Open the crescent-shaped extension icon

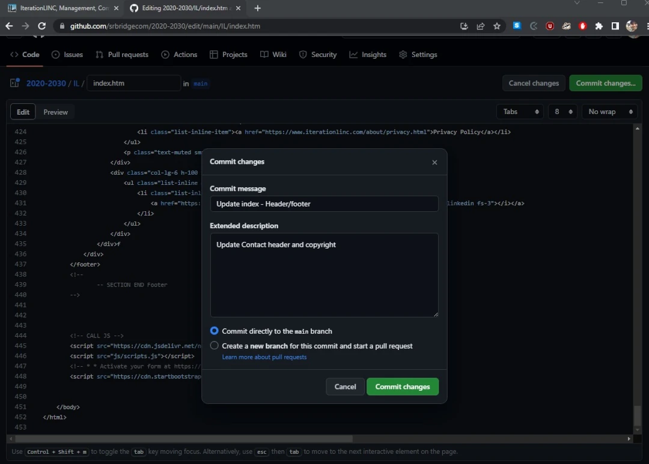tap(534, 26)
